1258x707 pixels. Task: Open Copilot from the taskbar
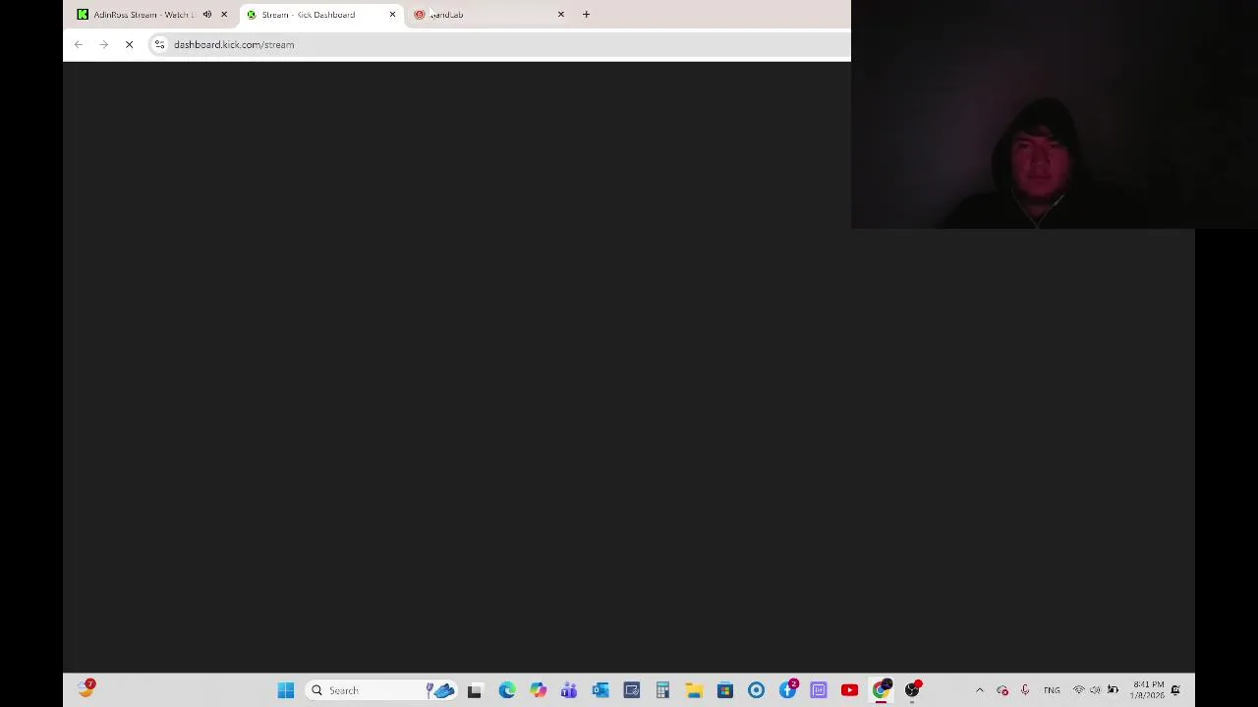click(x=538, y=690)
